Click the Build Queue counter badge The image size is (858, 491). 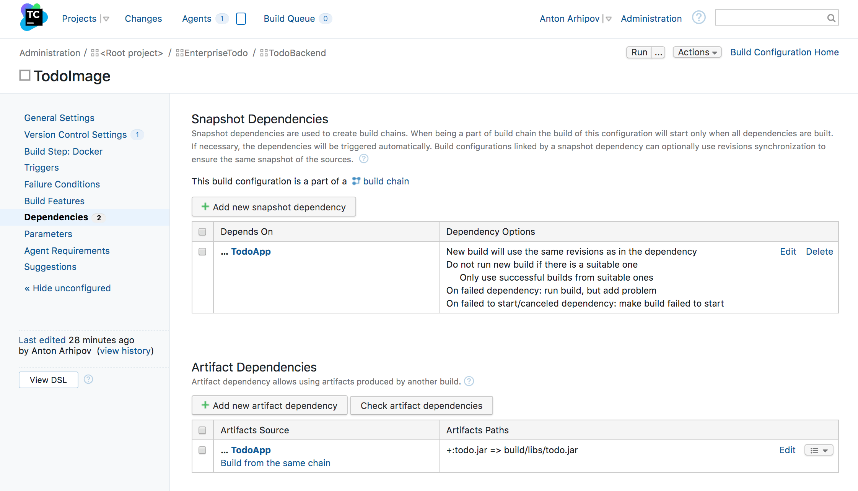coord(325,18)
